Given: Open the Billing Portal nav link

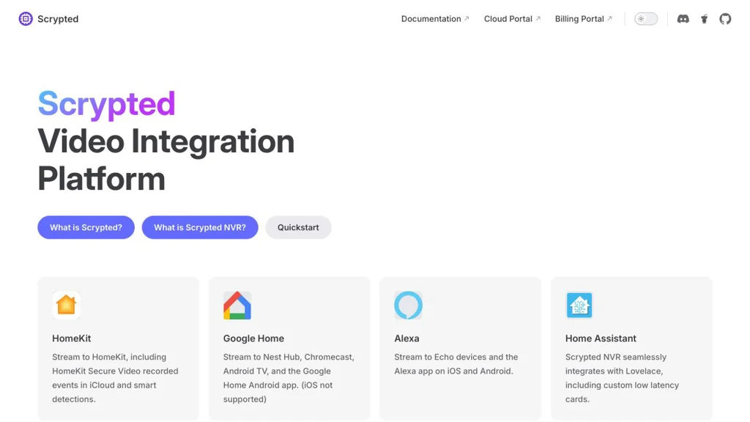Looking at the screenshot, I should tap(583, 18).
